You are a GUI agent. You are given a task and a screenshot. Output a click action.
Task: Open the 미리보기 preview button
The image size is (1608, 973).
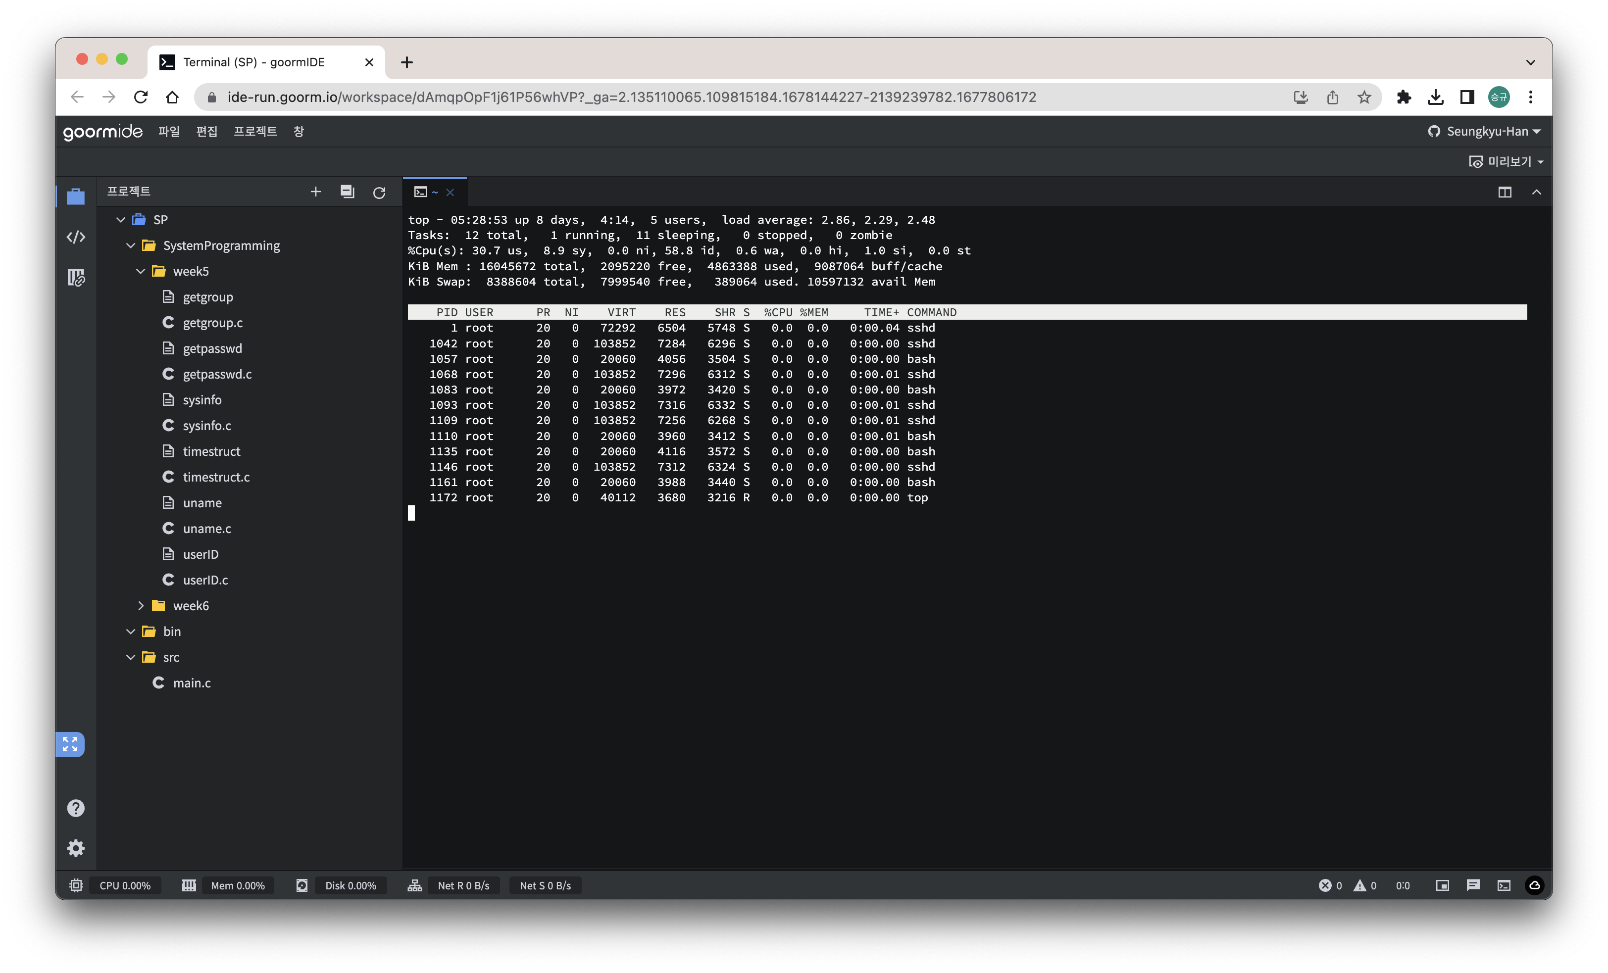pos(1506,162)
